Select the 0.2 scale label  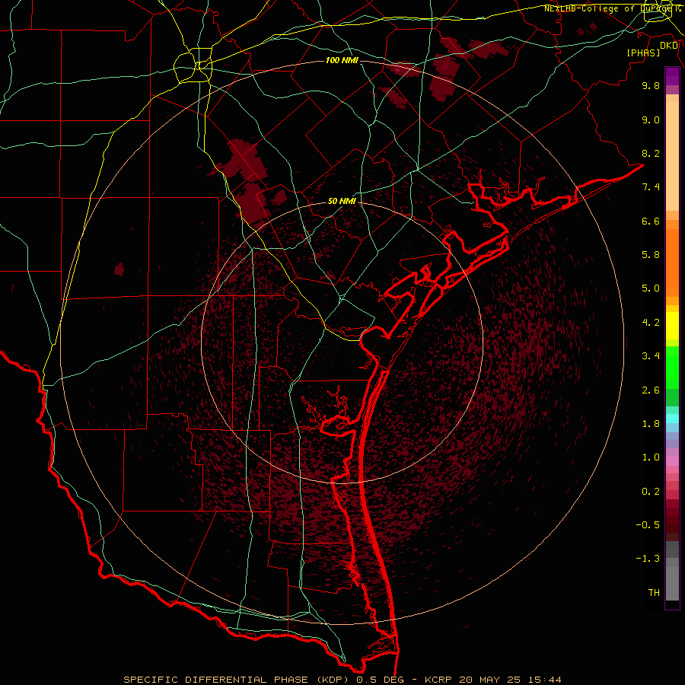click(651, 492)
